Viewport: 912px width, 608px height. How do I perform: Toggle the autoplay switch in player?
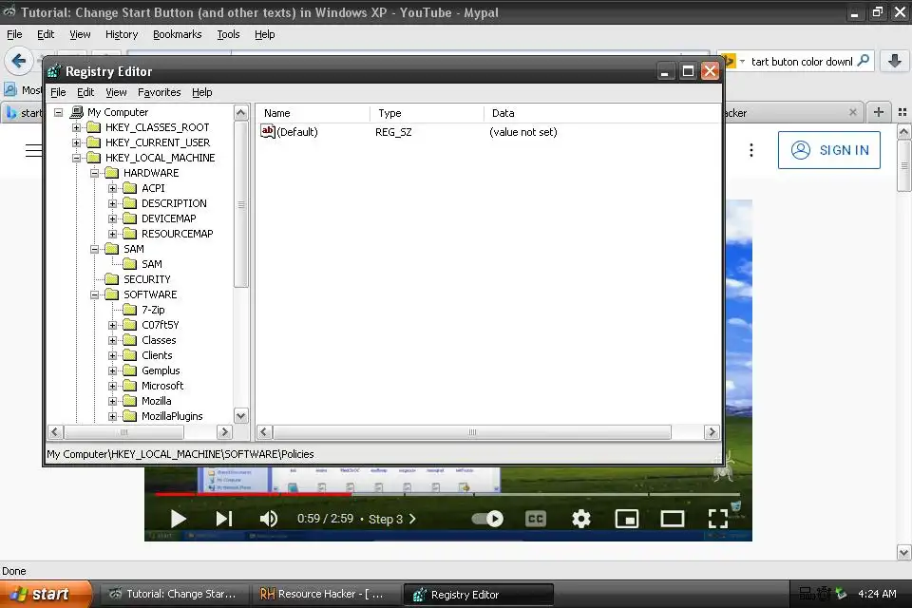coord(487,519)
